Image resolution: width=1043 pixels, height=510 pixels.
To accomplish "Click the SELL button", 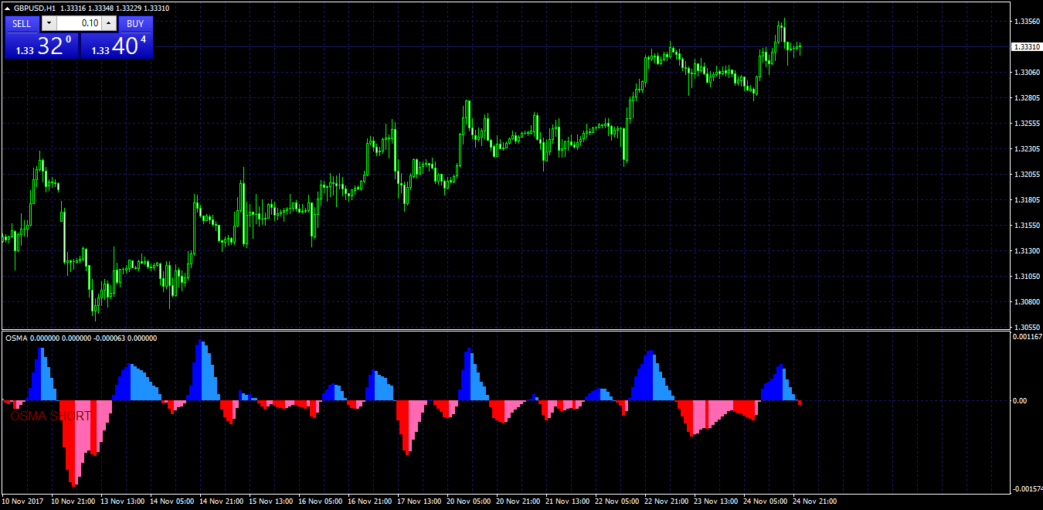I will pos(22,23).
